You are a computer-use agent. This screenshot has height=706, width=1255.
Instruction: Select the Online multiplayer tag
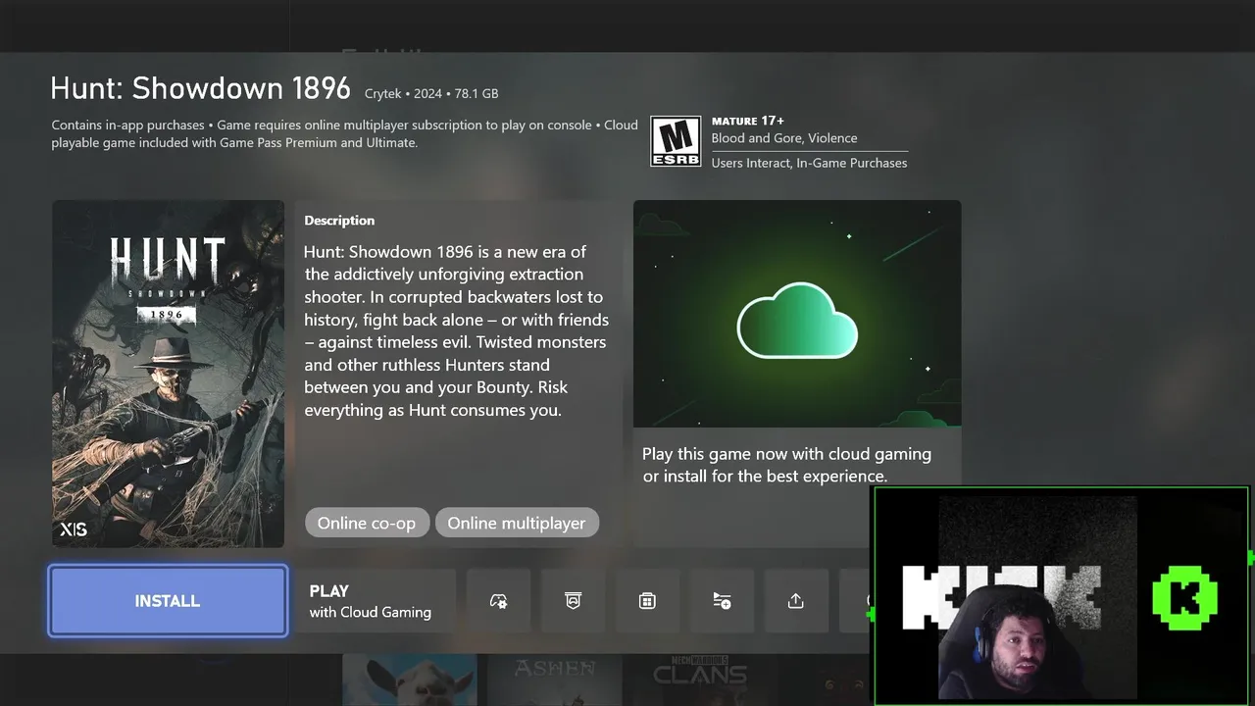[x=517, y=523]
